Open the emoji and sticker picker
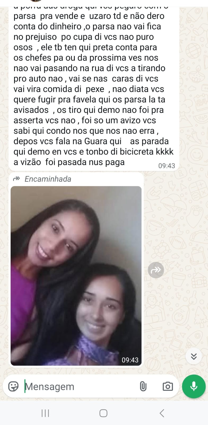208x425 pixels. tap(13, 386)
